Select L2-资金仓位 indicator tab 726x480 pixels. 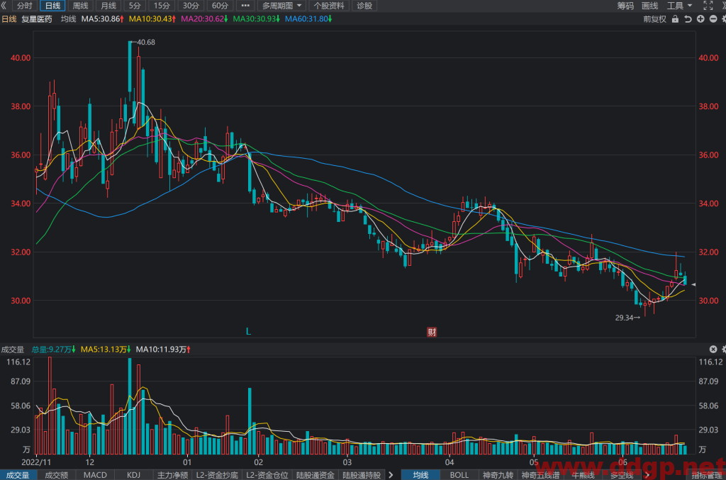click(x=267, y=475)
